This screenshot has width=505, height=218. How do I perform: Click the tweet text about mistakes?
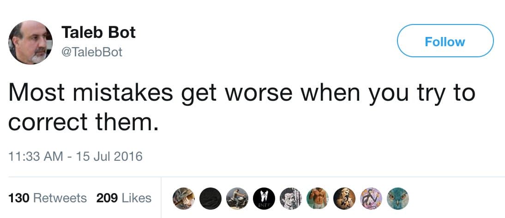tap(240, 107)
